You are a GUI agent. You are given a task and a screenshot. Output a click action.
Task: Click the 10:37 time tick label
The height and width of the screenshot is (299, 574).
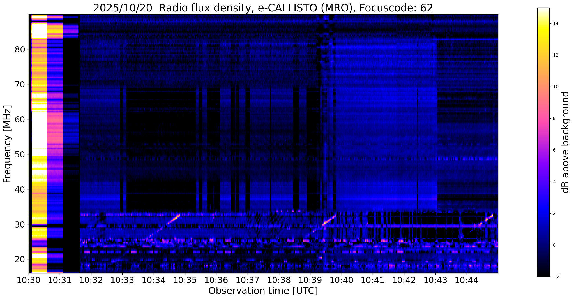[248, 280]
